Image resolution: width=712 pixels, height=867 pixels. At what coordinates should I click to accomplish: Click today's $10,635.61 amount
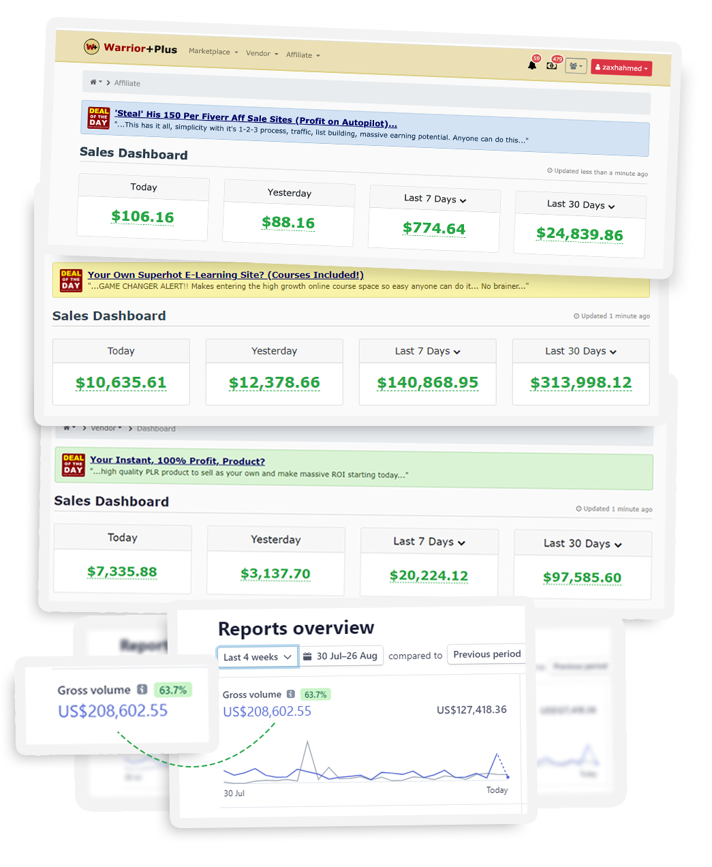click(121, 382)
